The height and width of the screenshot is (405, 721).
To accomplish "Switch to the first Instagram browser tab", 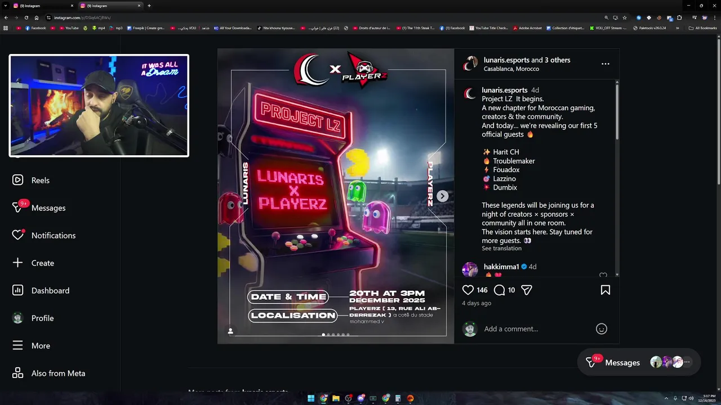I will click(43, 6).
